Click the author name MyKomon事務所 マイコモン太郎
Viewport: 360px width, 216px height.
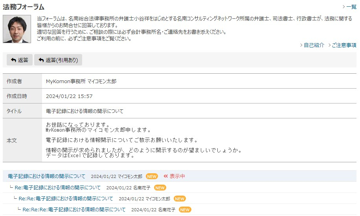[81, 82]
